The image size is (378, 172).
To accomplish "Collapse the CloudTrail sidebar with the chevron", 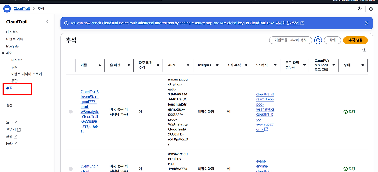I will pyautogui.click(x=46, y=22).
